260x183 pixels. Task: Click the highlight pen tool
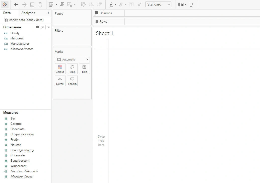(x=111, y=5)
